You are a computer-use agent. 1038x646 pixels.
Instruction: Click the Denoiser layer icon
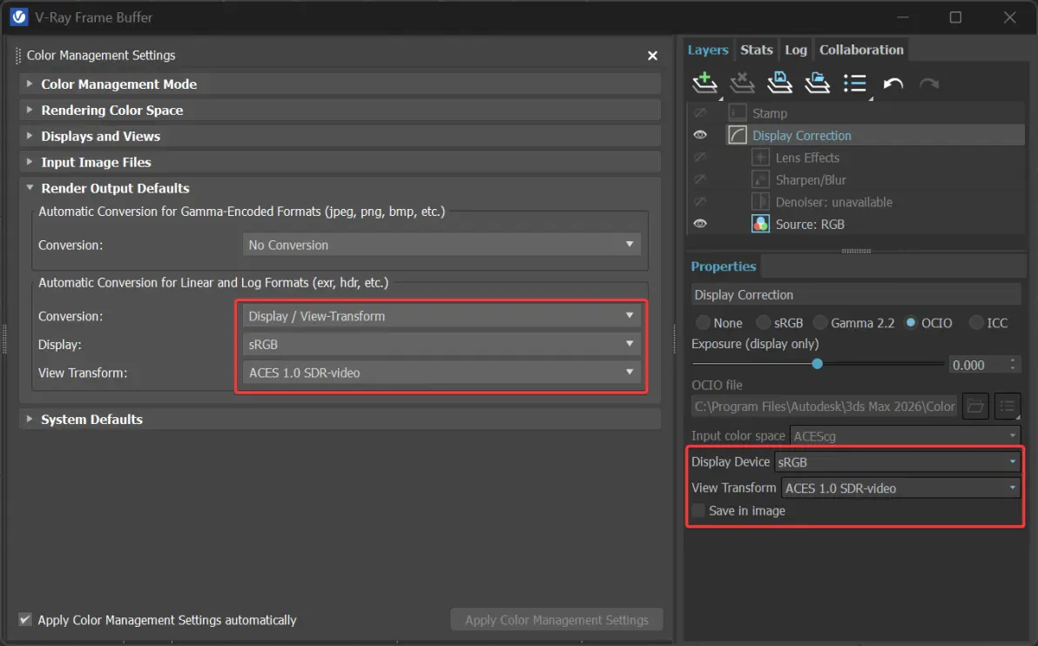pyautogui.click(x=760, y=202)
